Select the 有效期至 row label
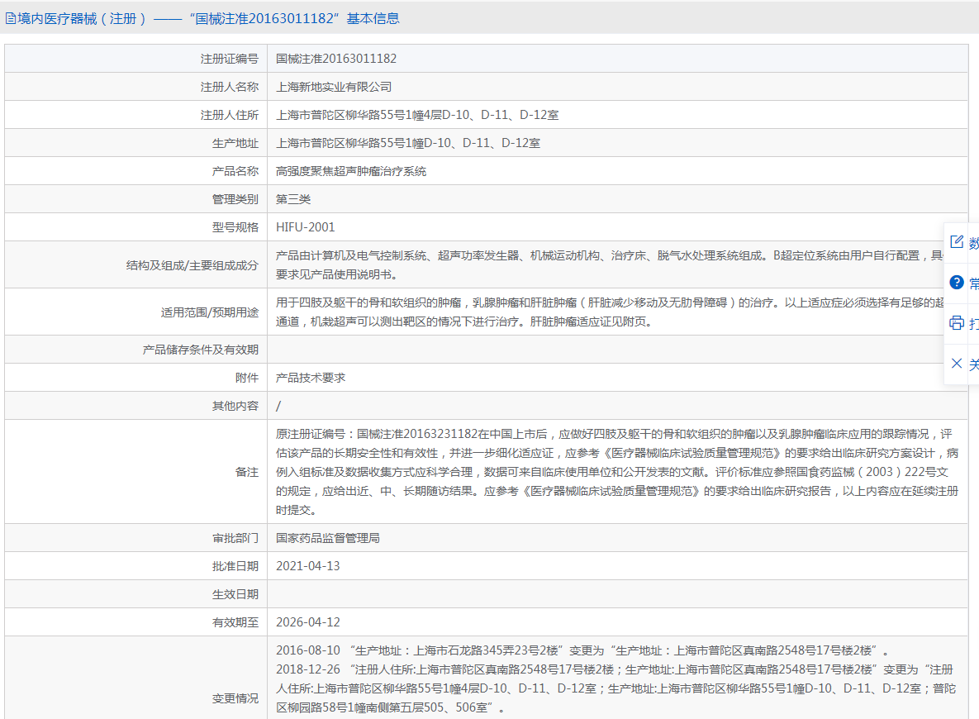The image size is (979, 719). coord(235,622)
